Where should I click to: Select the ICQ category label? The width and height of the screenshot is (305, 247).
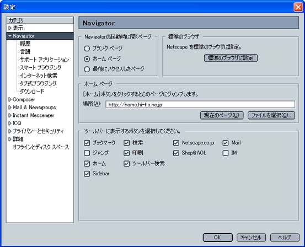(17, 123)
